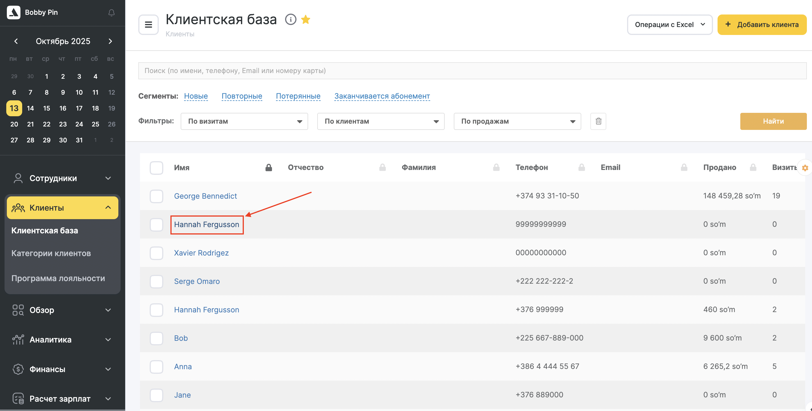Go to next month in calendar

(110, 41)
